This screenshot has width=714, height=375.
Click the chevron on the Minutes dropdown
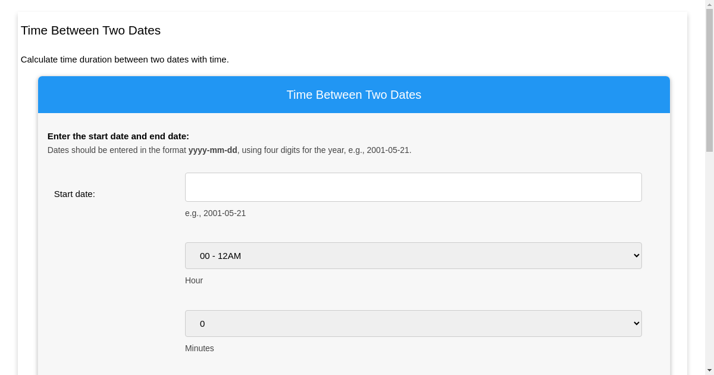click(634, 323)
